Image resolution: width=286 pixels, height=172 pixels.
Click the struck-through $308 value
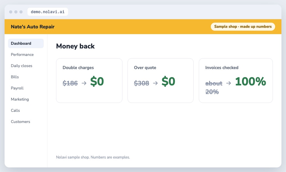[141, 83]
